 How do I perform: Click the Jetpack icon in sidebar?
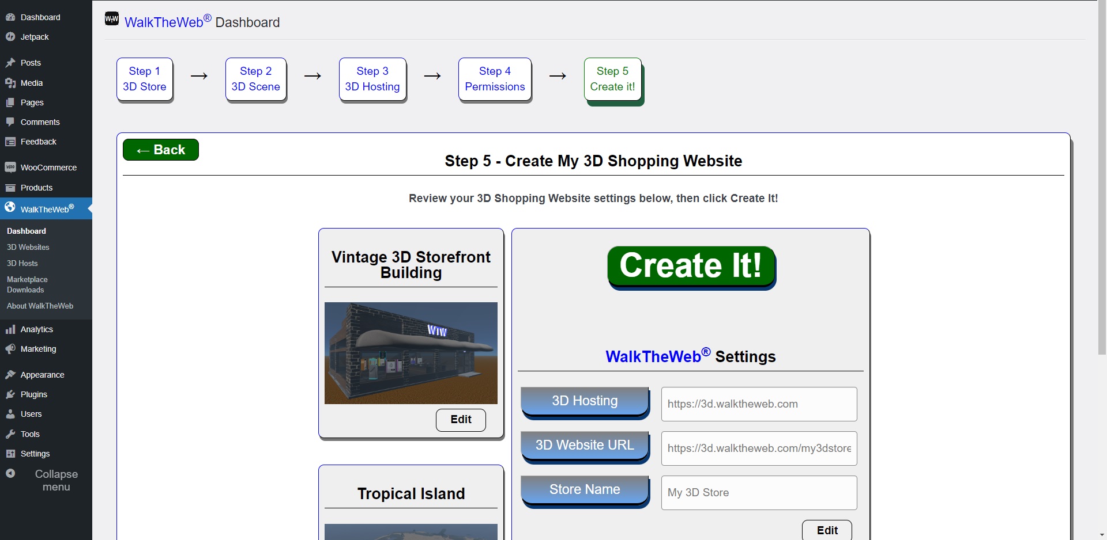(10, 37)
